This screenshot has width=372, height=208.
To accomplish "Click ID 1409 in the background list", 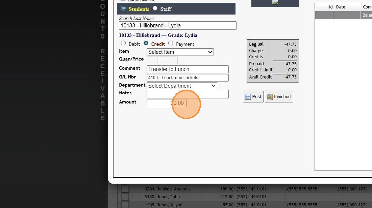I will (x=149, y=205).
